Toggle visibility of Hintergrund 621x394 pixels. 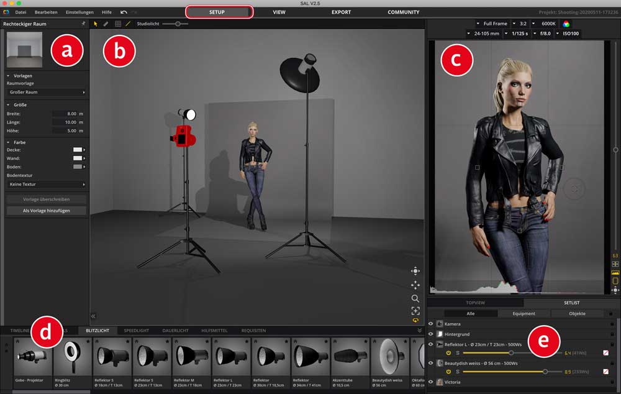431,334
